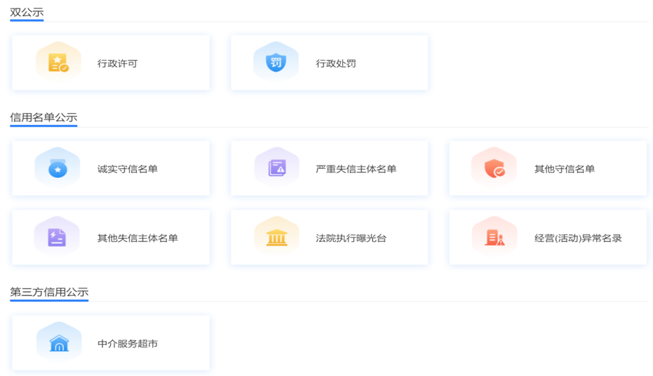Click the blue storefront icon for 中介服务超市
This screenshot has height=376, width=653.
pyautogui.click(x=59, y=343)
